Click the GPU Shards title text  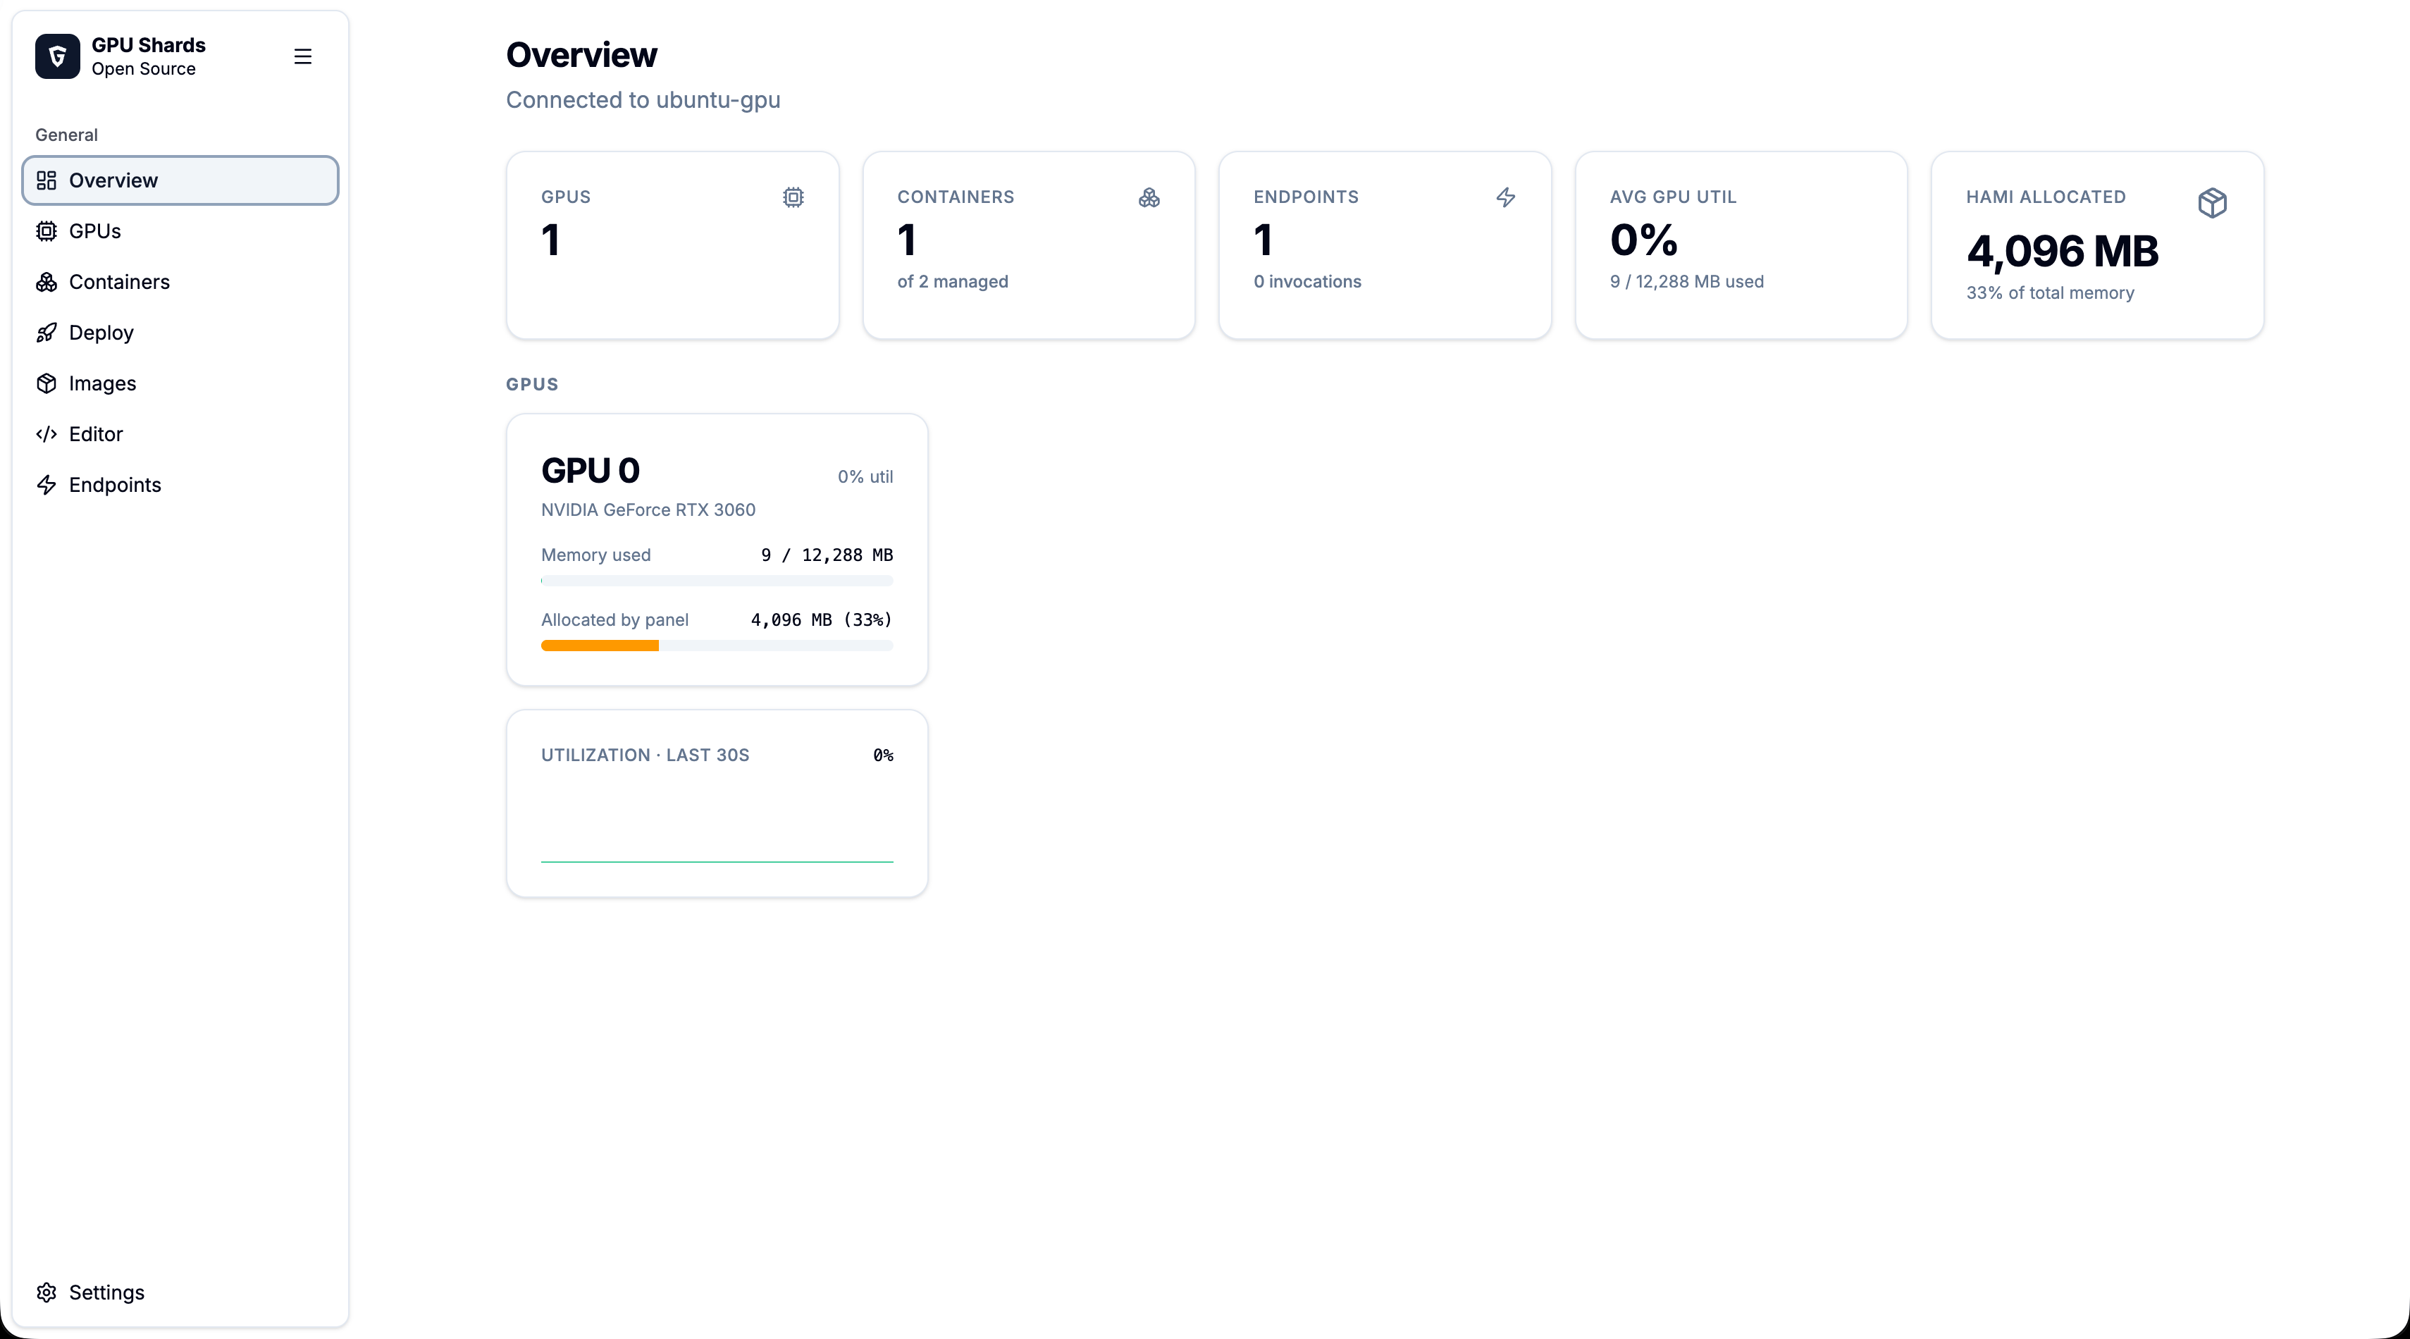click(149, 45)
